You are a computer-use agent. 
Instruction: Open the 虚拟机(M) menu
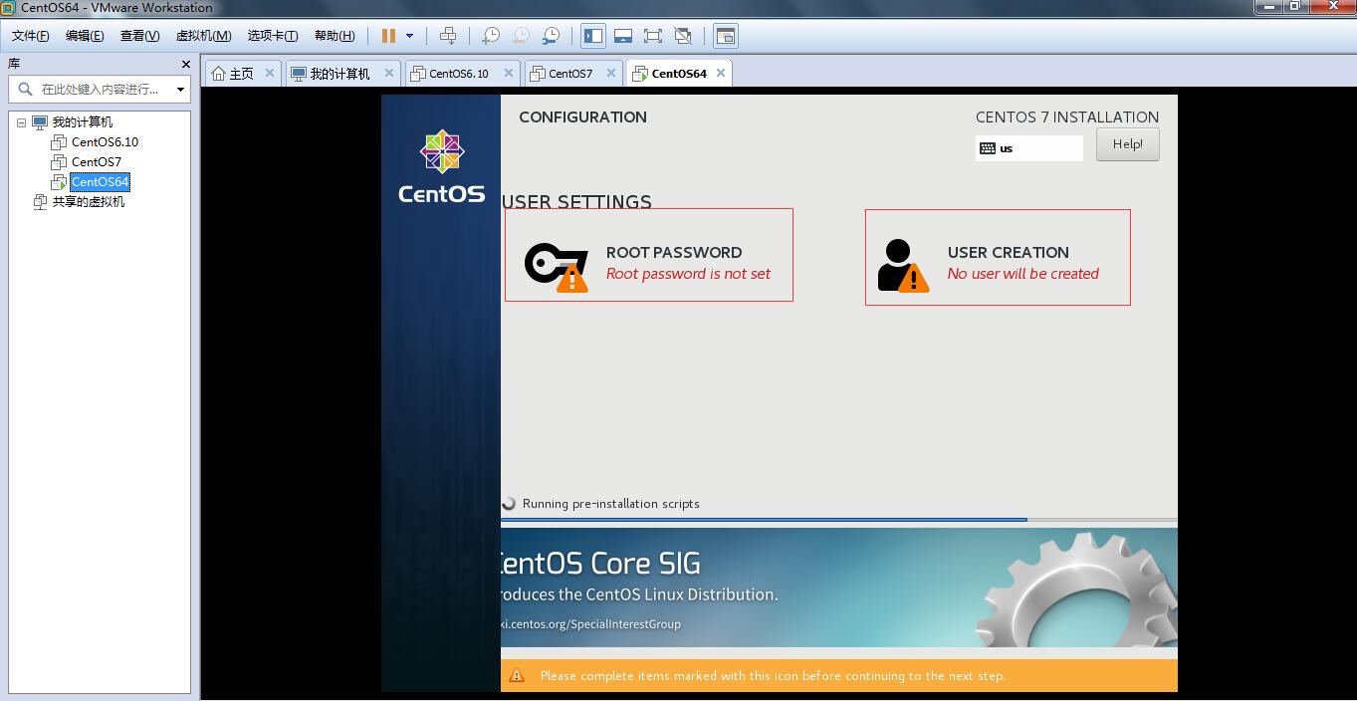[203, 36]
